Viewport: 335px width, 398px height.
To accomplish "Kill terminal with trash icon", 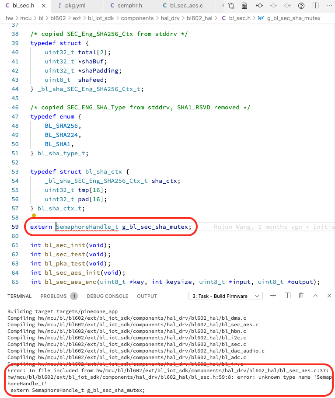I will tap(301, 296).
